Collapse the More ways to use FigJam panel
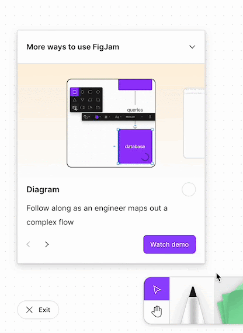The height and width of the screenshot is (333, 243). (x=192, y=47)
